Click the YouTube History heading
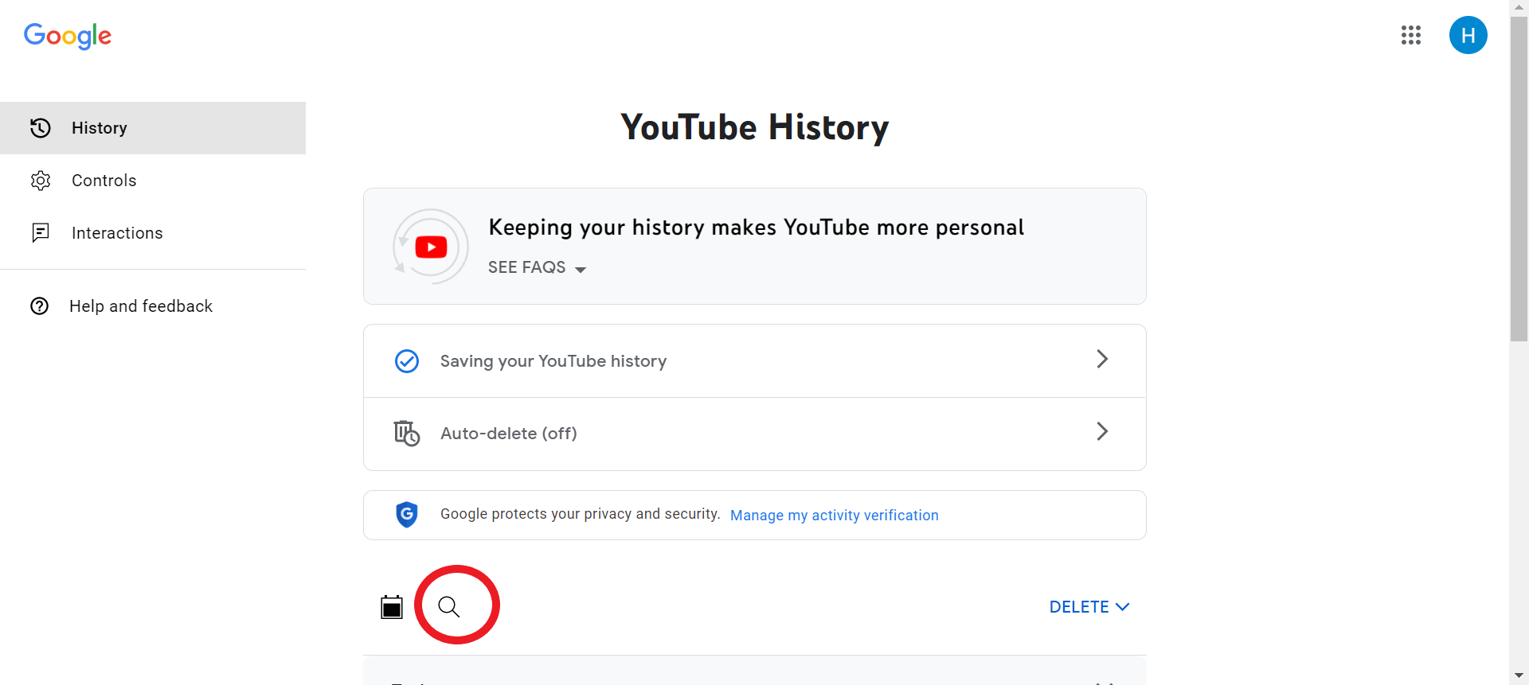Image resolution: width=1529 pixels, height=685 pixels. click(755, 127)
